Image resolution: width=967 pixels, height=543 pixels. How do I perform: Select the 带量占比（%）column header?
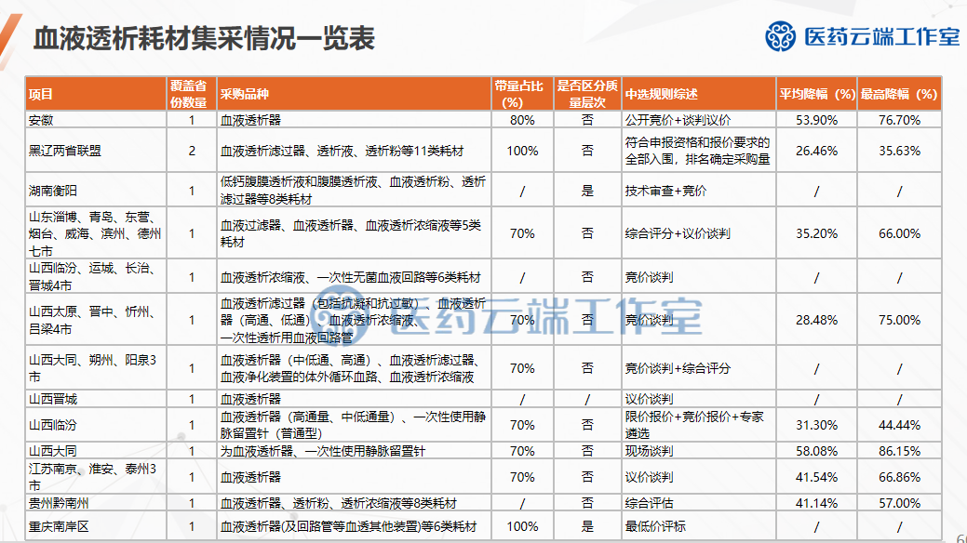(x=522, y=94)
